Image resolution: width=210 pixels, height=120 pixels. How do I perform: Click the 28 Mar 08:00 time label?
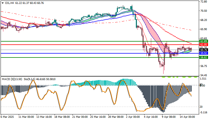[116, 117]
